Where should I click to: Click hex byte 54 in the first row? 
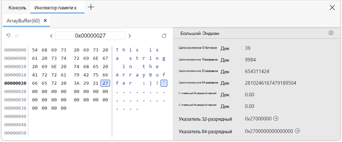pos(35,50)
